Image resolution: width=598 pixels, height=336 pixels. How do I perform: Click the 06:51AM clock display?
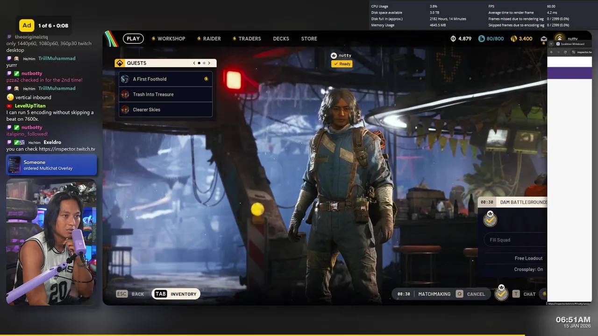[x=573, y=320]
